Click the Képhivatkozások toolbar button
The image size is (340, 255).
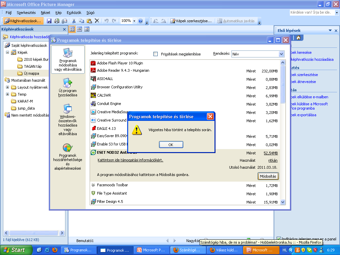tap(23, 21)
